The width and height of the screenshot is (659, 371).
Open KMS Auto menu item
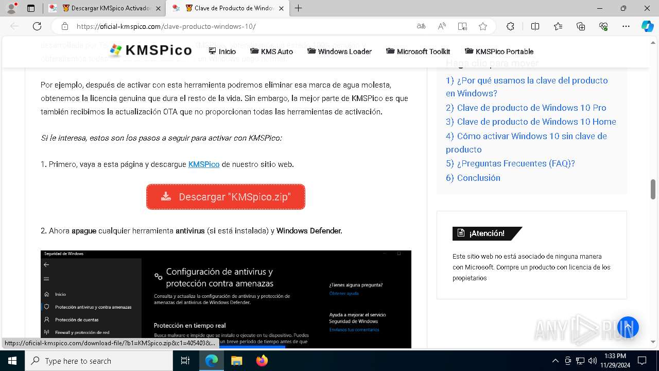coord(271,51)
